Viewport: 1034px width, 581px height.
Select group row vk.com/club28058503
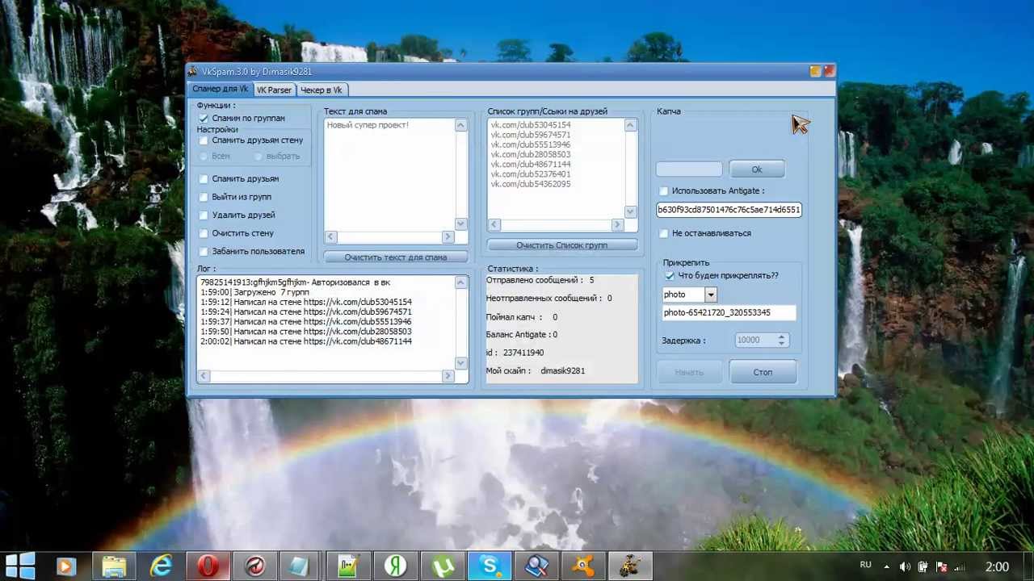[x=530, y=154]
